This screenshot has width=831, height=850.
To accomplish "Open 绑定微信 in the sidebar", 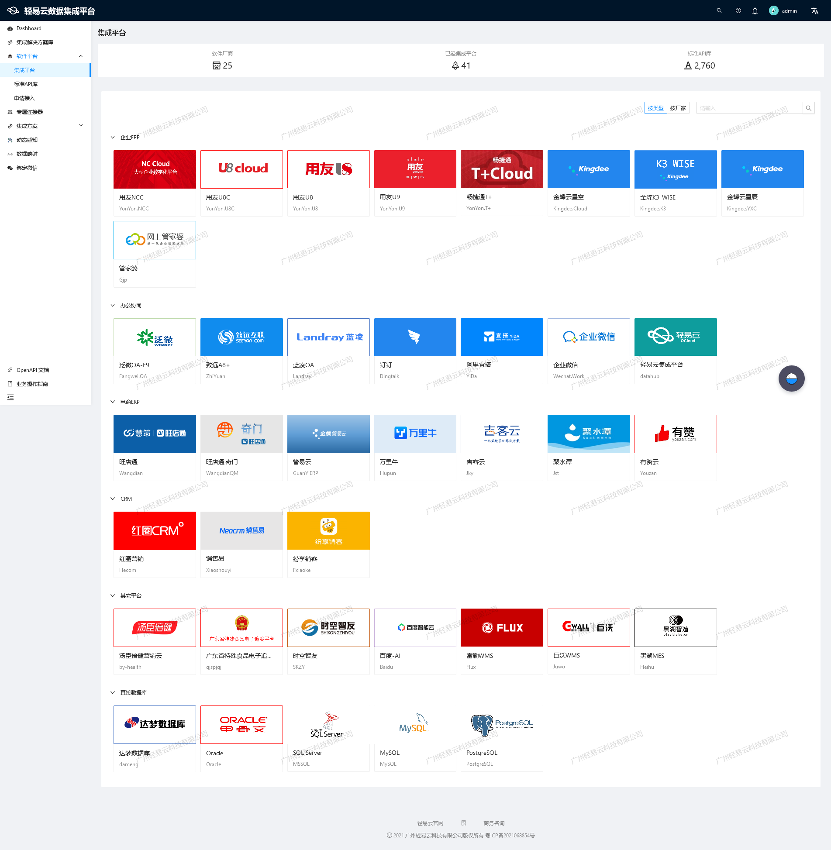I will click(x=45, y=168).
